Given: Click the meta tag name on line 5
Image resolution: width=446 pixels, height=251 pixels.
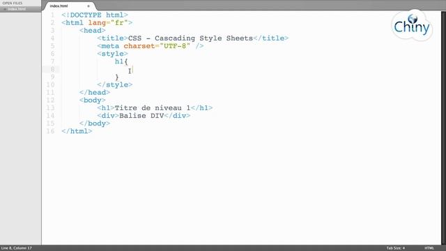Looking at the screenshot, I should tap(110, 46).
